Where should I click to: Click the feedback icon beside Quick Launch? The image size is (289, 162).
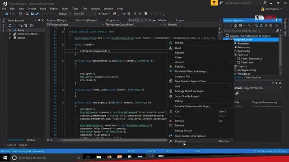point(221,3)
